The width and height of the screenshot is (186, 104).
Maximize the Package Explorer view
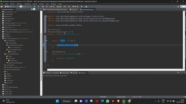41,9
